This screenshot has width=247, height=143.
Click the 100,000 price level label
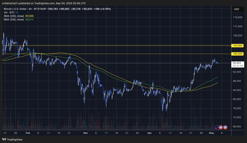[x=238, y=54]
